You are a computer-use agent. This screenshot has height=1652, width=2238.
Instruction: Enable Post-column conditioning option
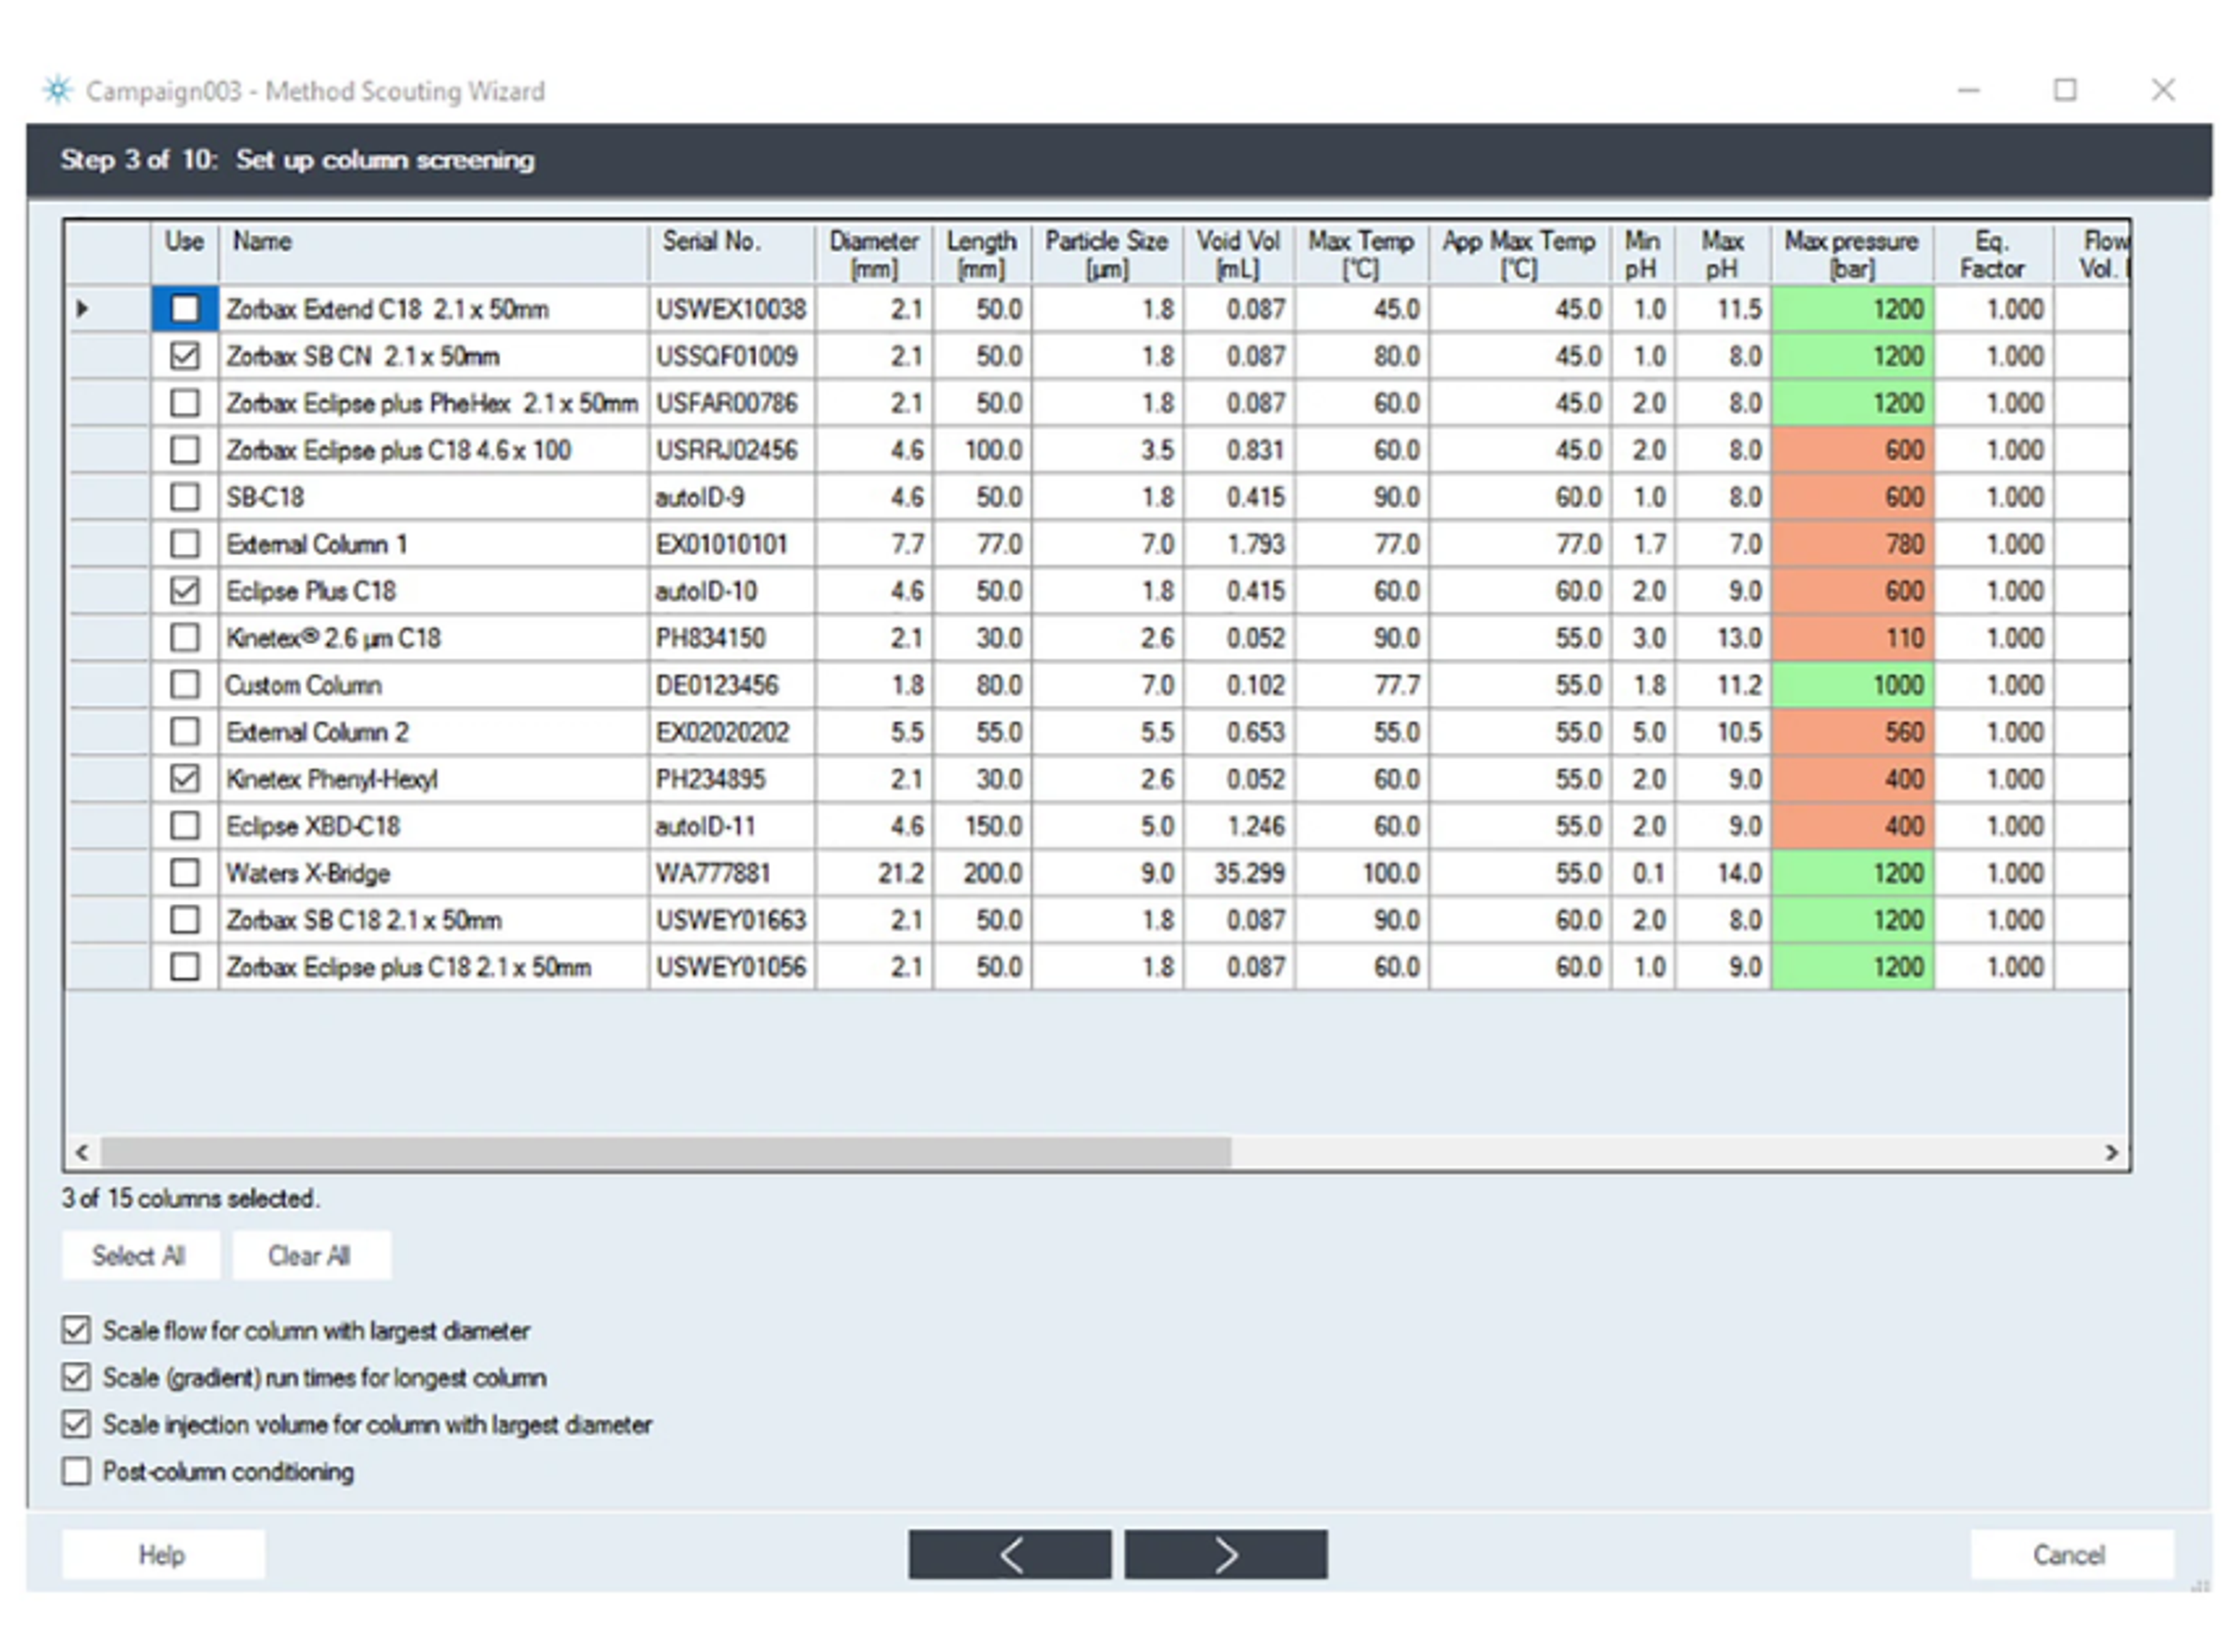tap(76, 1471)
